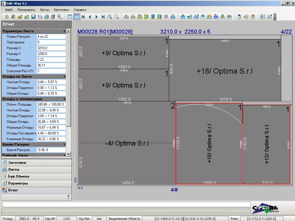Click the Размер X value 3210.0
295x221 pixels.
[51, 48]
